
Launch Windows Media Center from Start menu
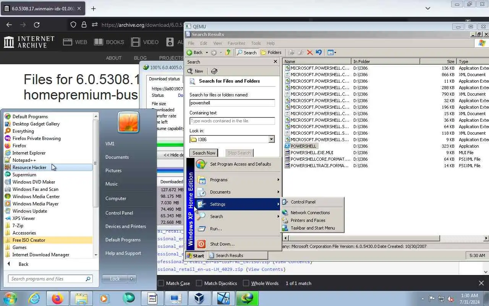(x=48, y=196)
